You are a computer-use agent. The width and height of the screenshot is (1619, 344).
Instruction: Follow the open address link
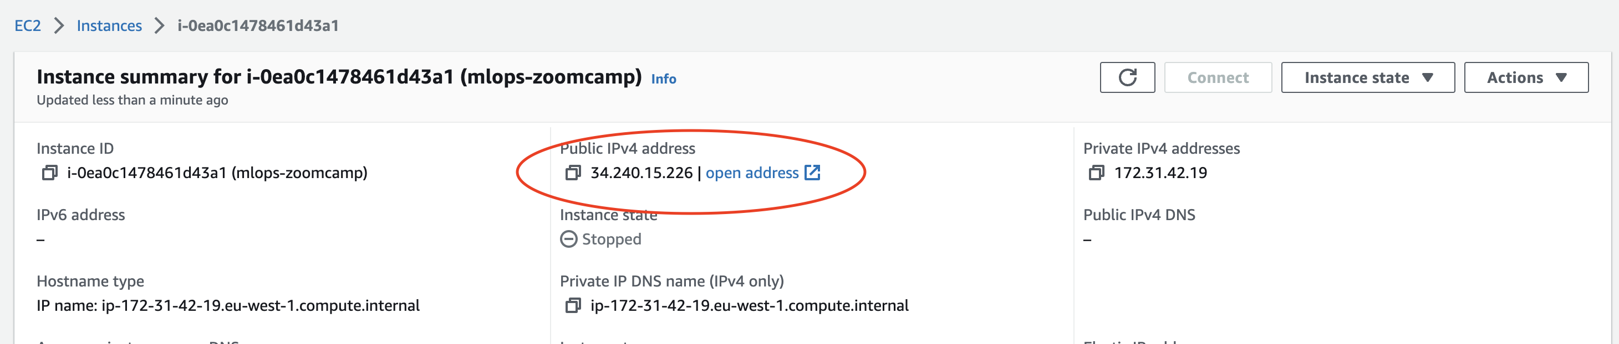[x=752, y=173]
